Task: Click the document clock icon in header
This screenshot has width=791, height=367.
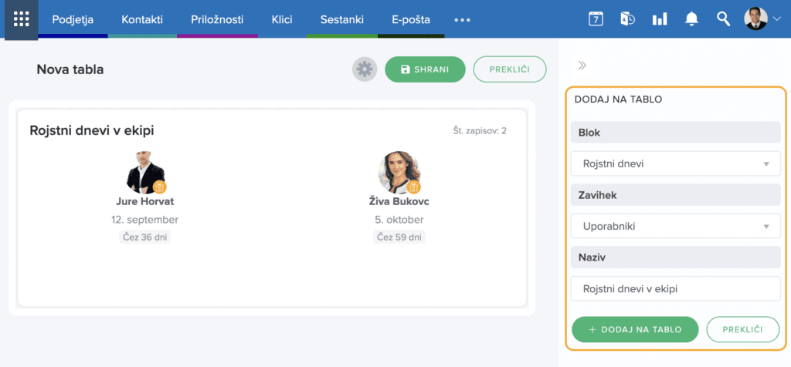Action: click(627, 19)
